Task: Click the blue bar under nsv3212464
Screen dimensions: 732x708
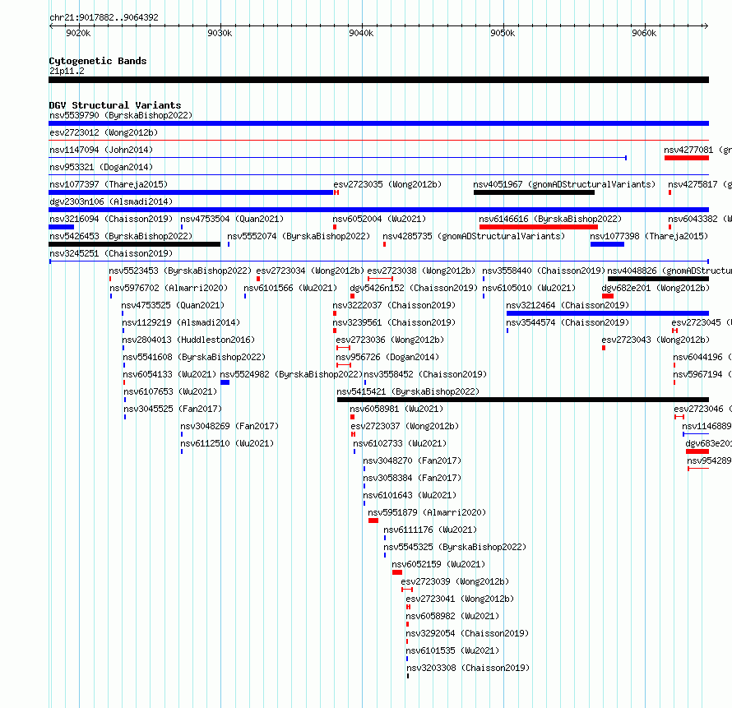Action: (x=608, y=313)
